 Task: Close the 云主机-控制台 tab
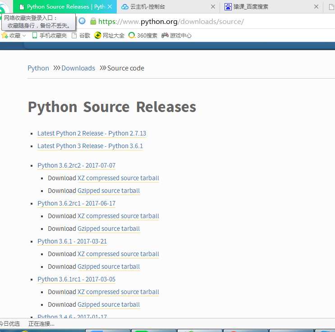coord(213,7)
